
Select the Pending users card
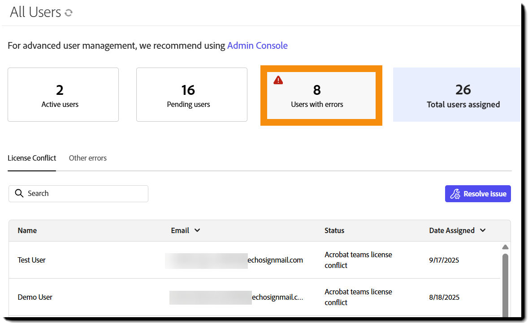tap(191, 94)
